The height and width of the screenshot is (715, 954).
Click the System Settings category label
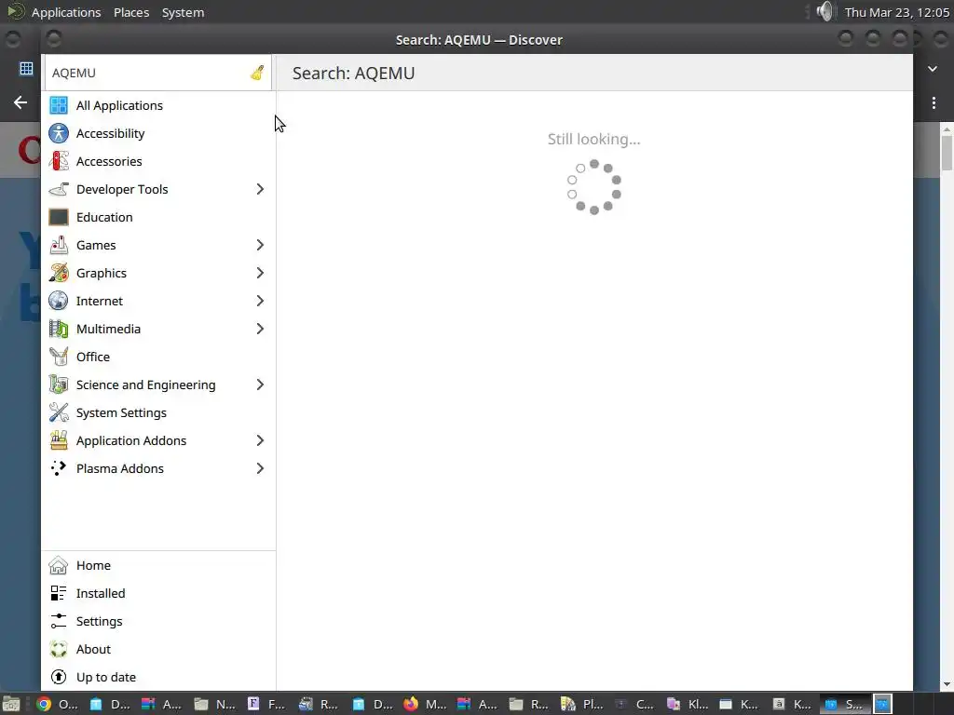point(121,412)
